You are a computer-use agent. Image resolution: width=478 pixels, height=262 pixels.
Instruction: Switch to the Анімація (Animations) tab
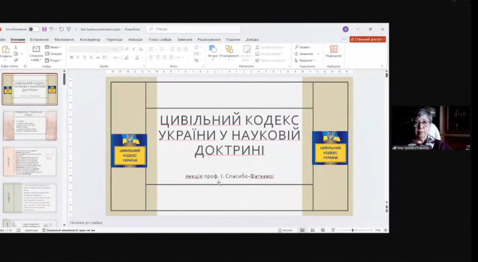click(x=135, y=39)
